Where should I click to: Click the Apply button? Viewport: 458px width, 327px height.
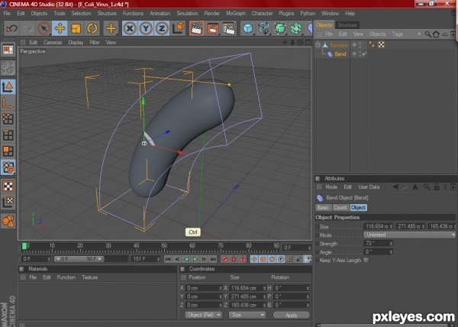coord(292,315)
